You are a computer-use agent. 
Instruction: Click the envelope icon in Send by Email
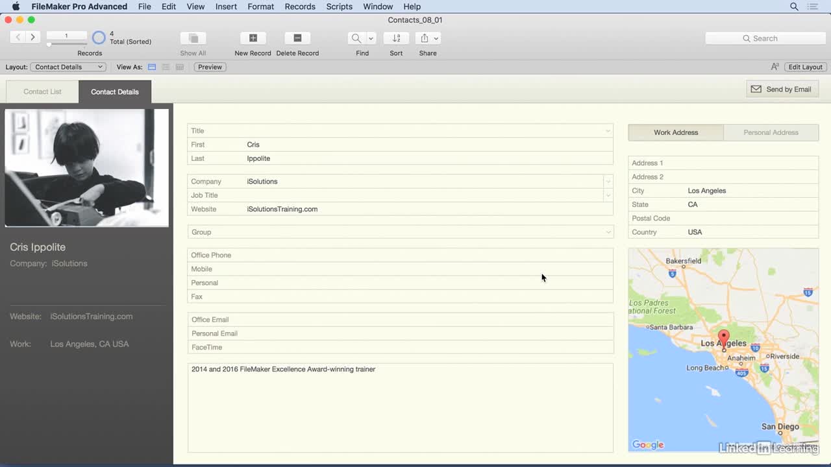click(756, 89)
